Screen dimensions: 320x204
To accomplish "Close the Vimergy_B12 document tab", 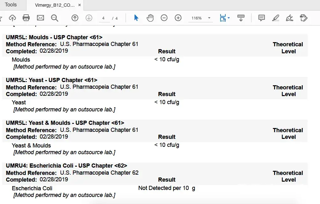I will (79, 5).
